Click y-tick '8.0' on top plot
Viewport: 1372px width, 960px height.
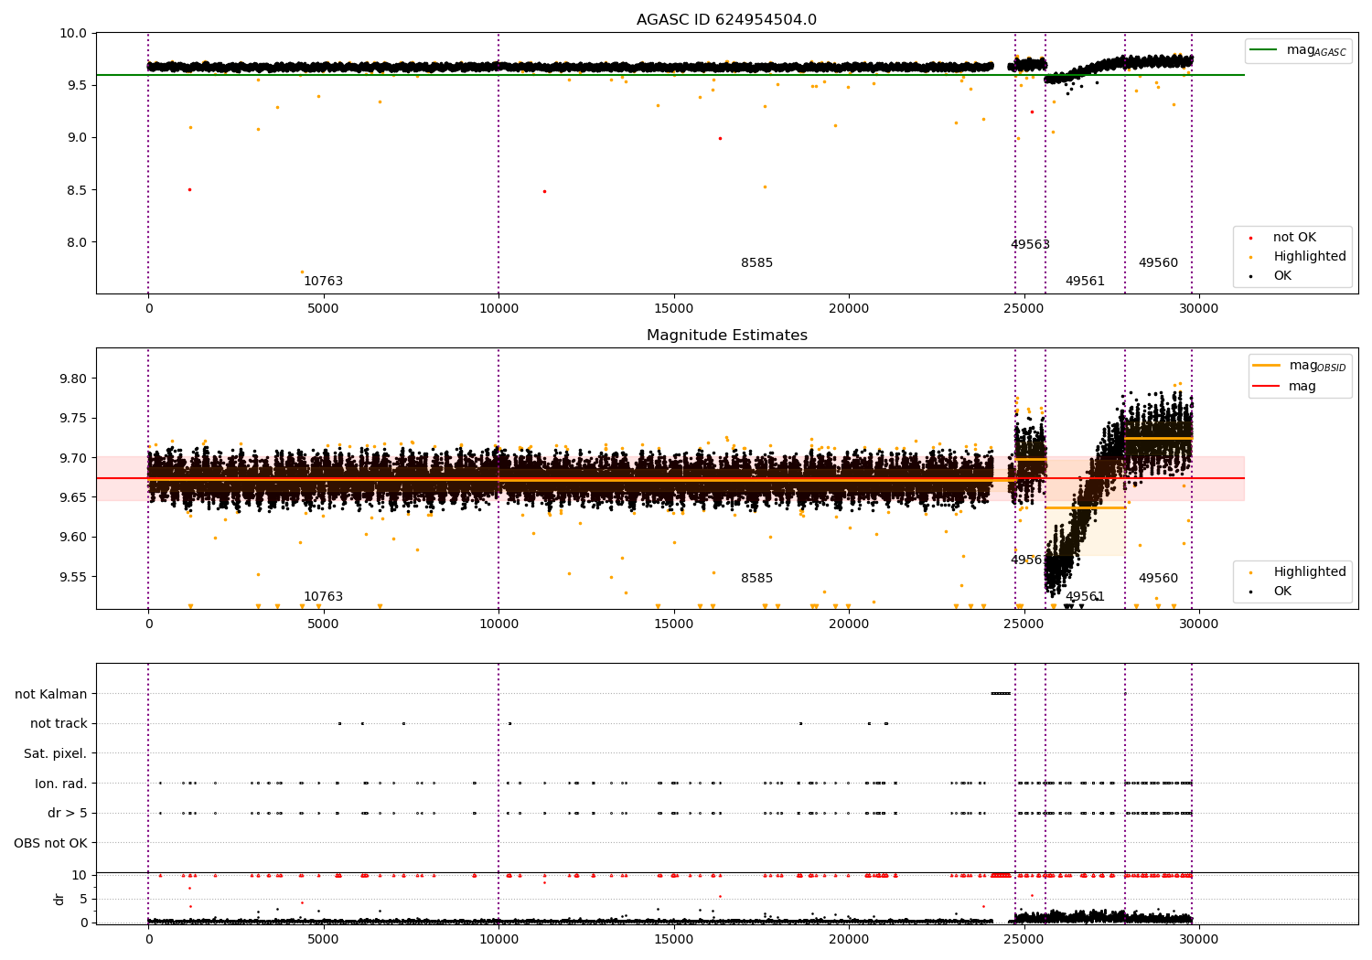[x=77, y=243]
